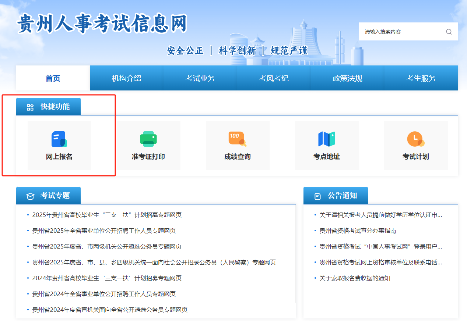Click the 考试专题 graduation cap icon

pyautogui.click(x=30, y=196)
